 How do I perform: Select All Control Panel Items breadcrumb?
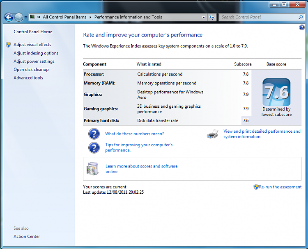64,17
